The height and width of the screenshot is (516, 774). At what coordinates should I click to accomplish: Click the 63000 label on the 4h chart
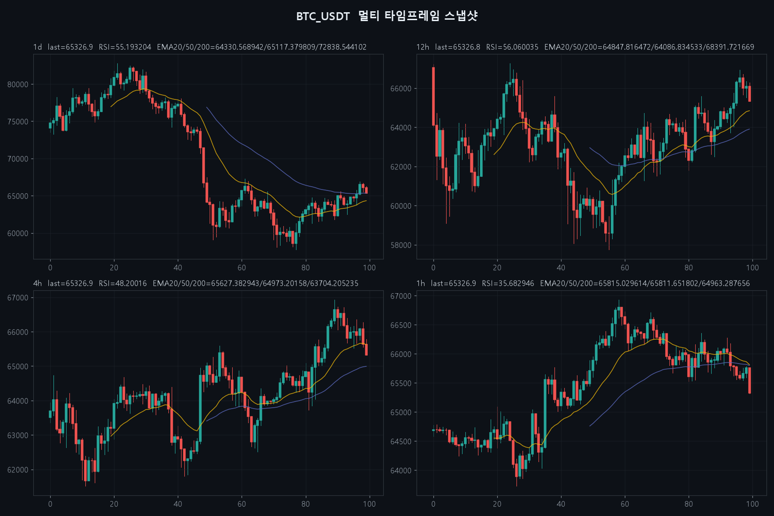tap(18, 435)
